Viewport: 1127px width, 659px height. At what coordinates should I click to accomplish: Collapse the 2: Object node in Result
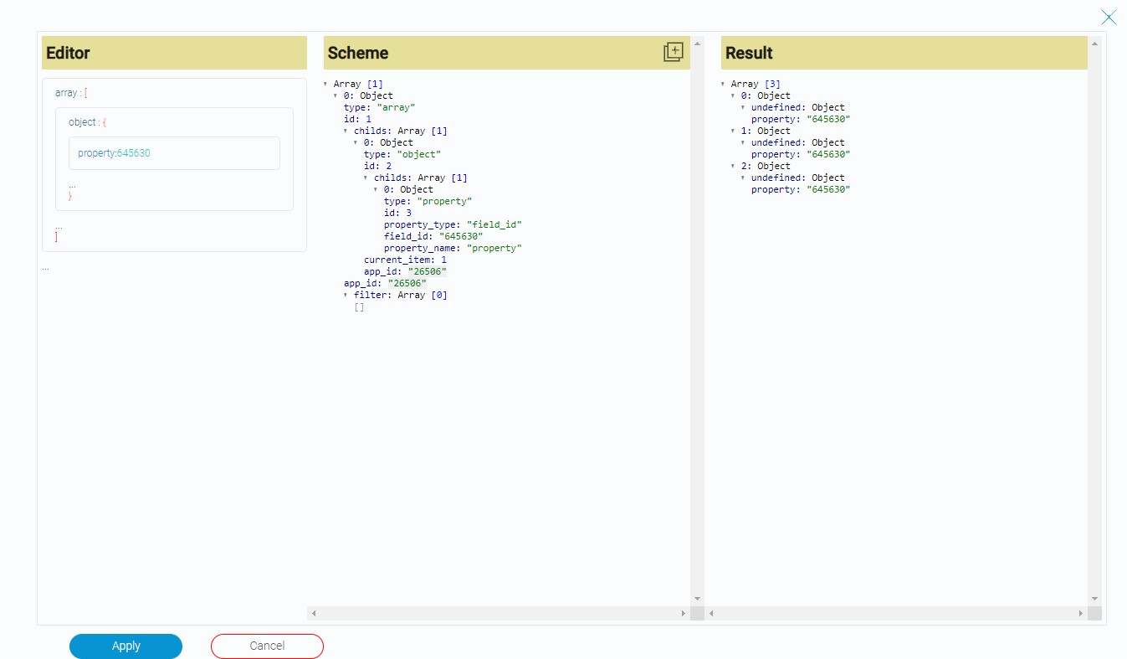pos(733,166)
